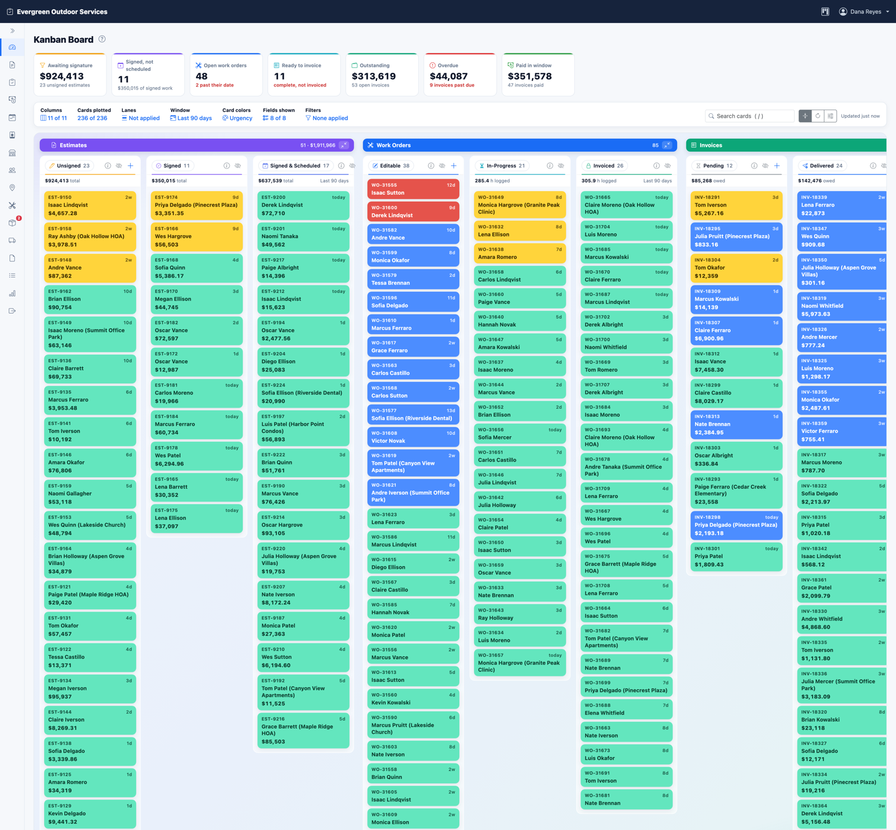Viewport: 896px width, 830px height.
Task: Click the info icon on the Unsigned column
Action: (108, 166)
